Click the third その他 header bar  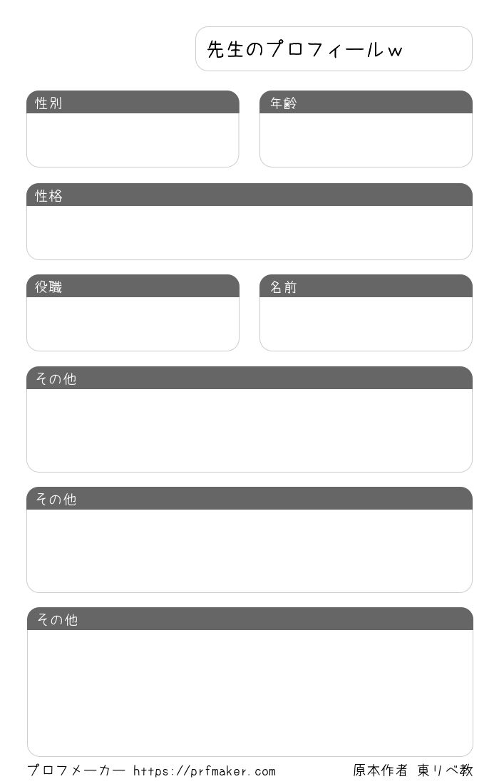tap(250, 619)
